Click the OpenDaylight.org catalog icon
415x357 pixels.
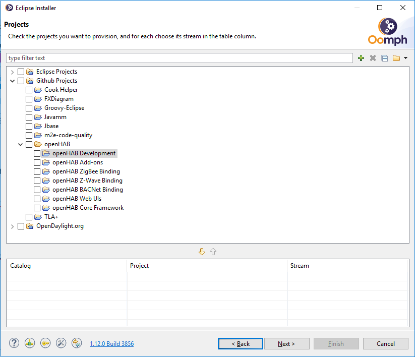point(30,226)
